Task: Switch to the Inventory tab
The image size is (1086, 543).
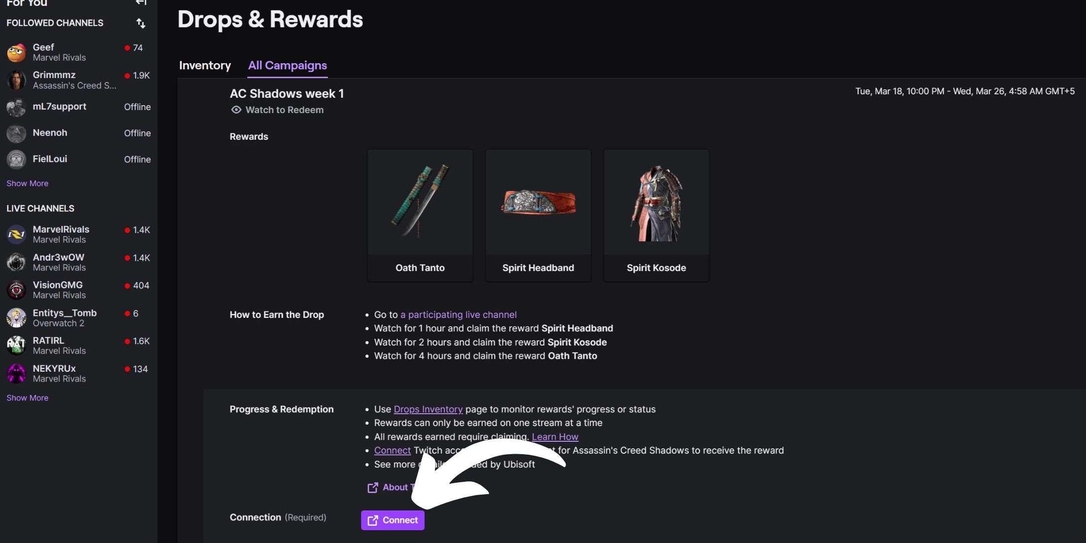Action: (205, 66)
